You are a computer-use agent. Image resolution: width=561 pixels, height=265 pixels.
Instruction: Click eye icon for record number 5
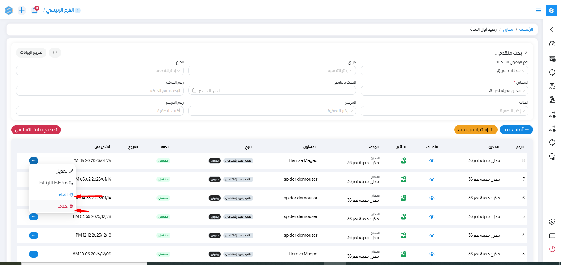tap(432, 217)
